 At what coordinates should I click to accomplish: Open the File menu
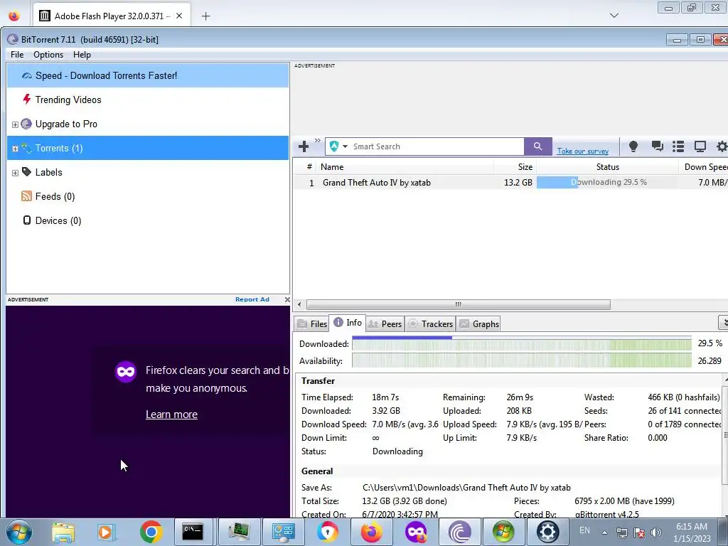click(17, 54)
